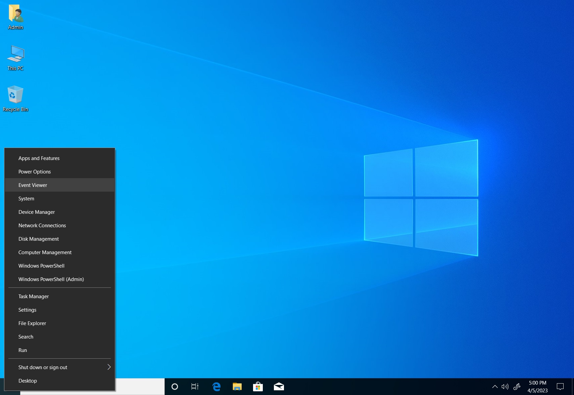Select the Recycle Bin desktop icon
Screen dimensions: 574x395
point(15,99)
